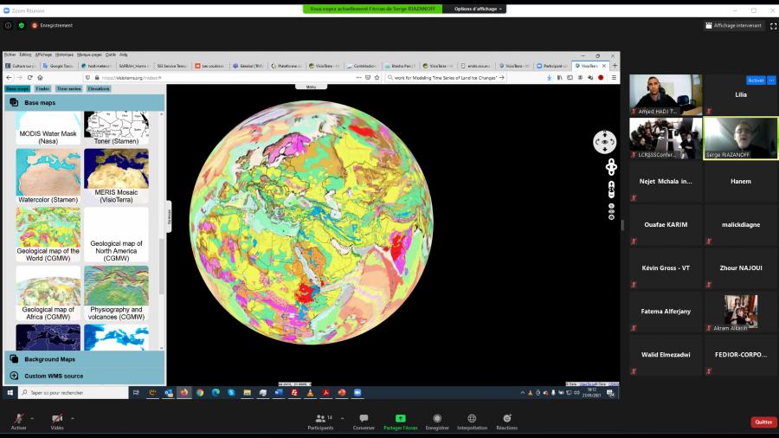Open more options on Lilia's tile

(771, 80)
